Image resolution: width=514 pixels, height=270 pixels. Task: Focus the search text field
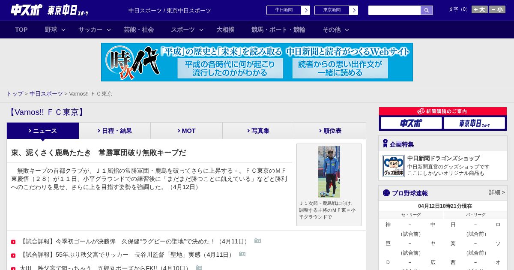(x=394, y=10)
